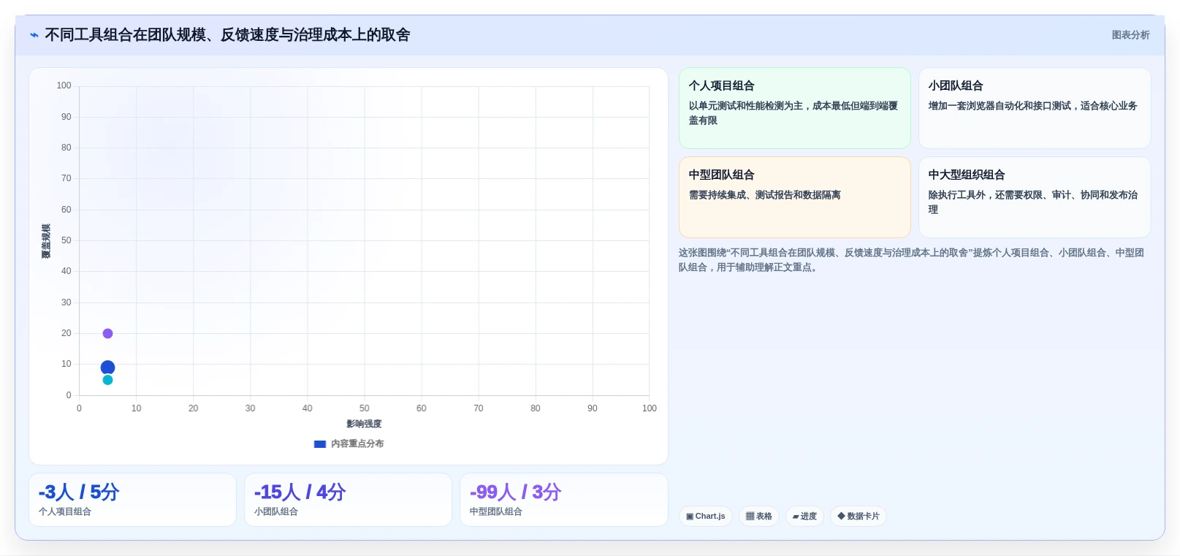Viewport: 1180px width, 556px height.
Task: Click the 小团队组合 stat label
Action: point(276,511)
